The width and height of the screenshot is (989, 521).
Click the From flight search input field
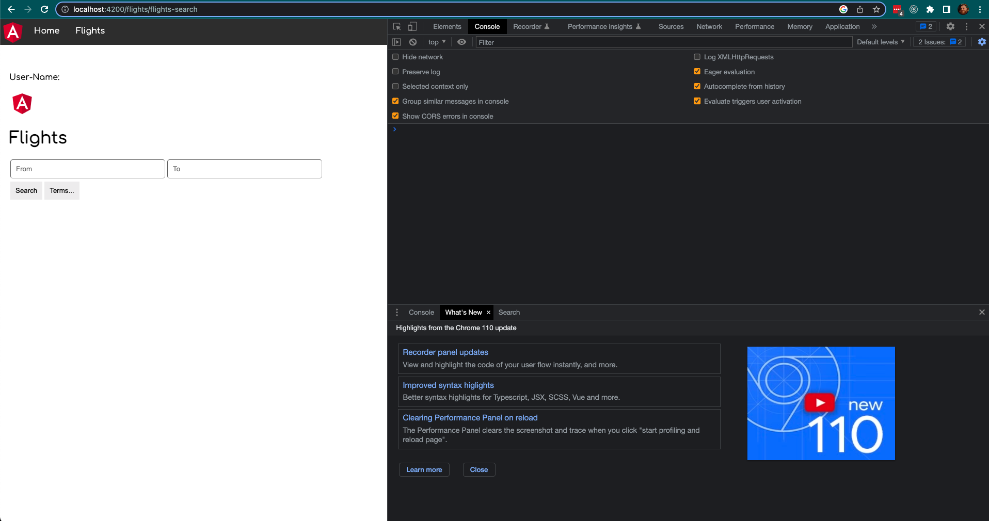(x=87, y=169)
